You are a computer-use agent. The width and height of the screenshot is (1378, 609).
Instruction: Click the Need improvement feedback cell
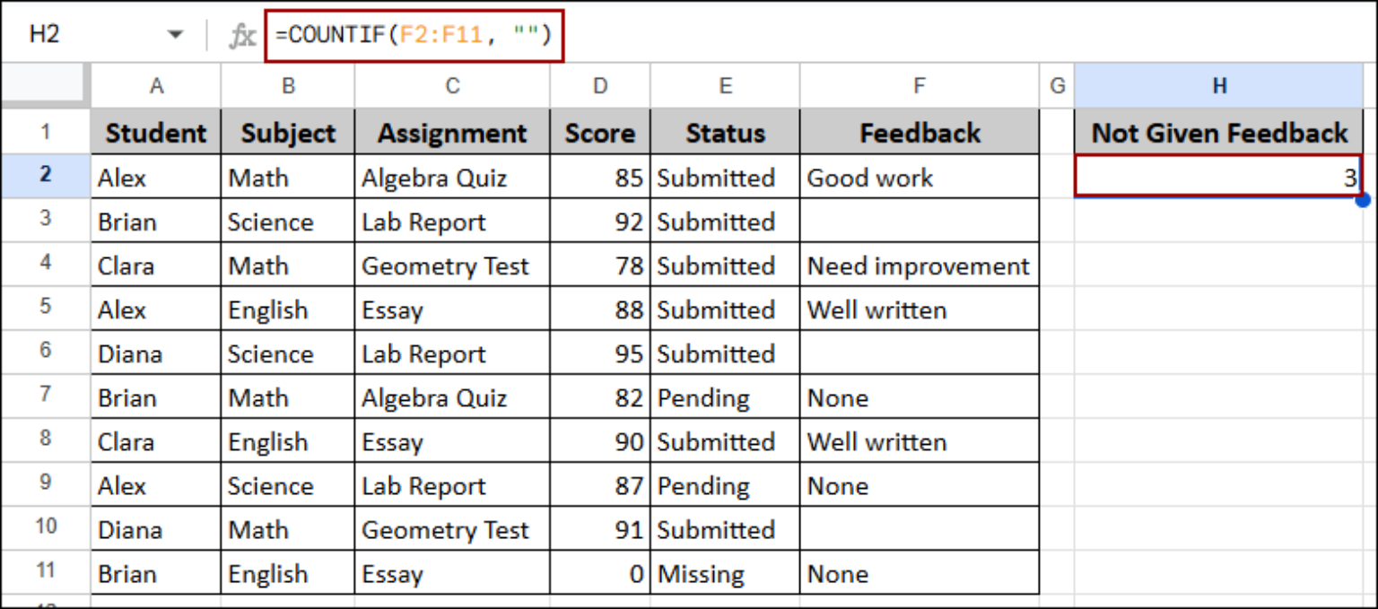tap(919, 265)
